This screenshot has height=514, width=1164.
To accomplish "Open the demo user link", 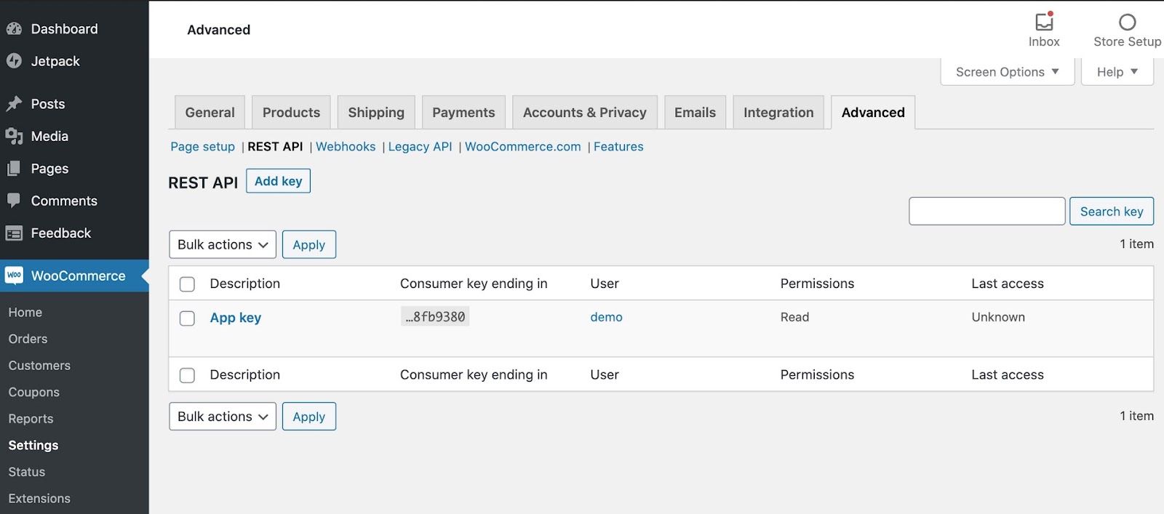I will (606, 317).
